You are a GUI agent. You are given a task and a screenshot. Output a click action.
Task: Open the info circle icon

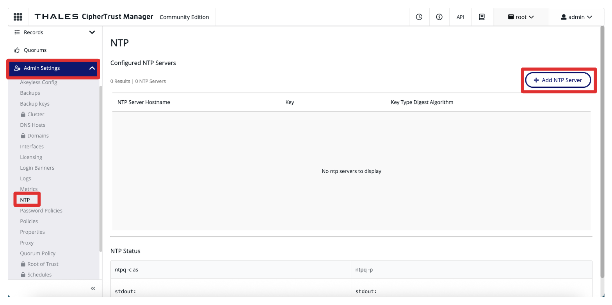click(x=439, y=17)
